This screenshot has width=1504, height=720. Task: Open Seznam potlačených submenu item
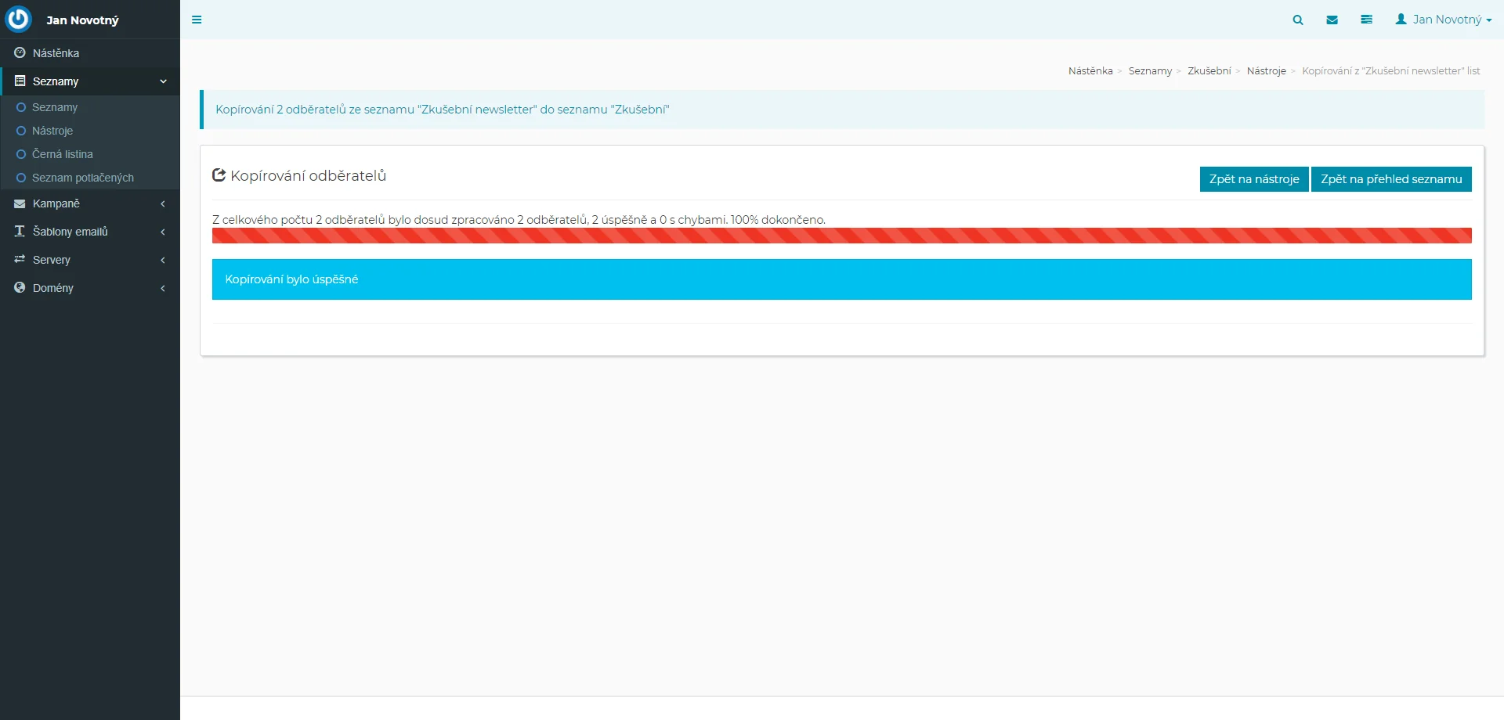click(x=82, y=178)
